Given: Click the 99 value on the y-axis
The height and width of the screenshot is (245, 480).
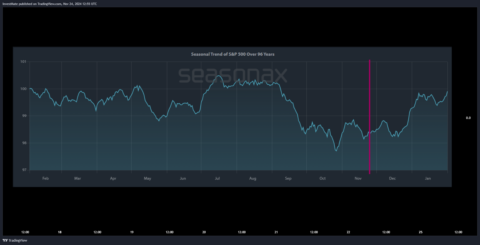Looking at the screenshot, I should [x=24, y=116].
